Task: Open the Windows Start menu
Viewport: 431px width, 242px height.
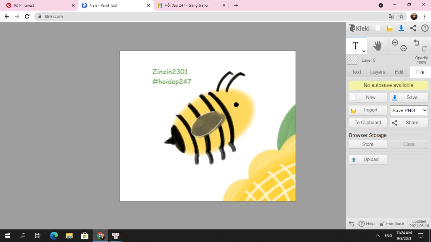Action: click(8, 236)
